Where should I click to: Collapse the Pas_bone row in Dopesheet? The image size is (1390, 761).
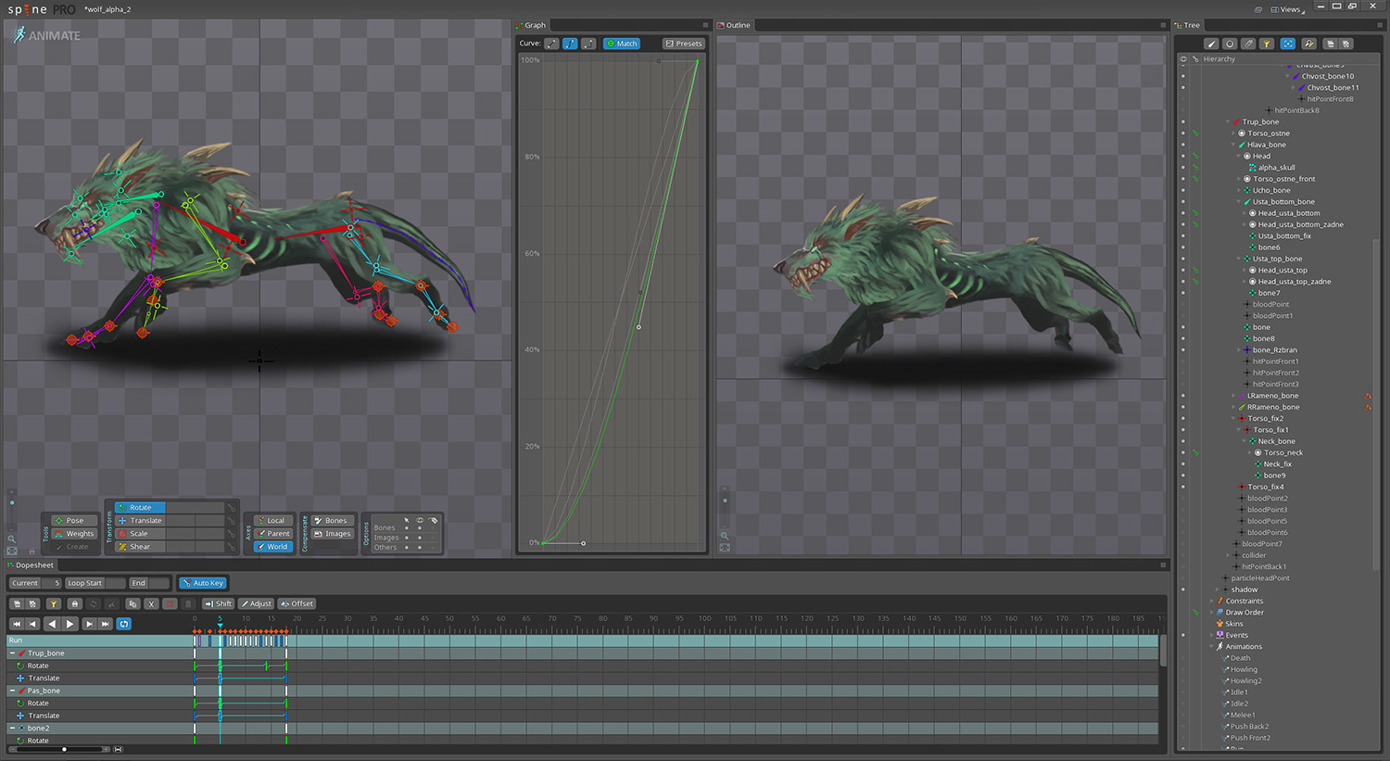(x=12, y=691)
